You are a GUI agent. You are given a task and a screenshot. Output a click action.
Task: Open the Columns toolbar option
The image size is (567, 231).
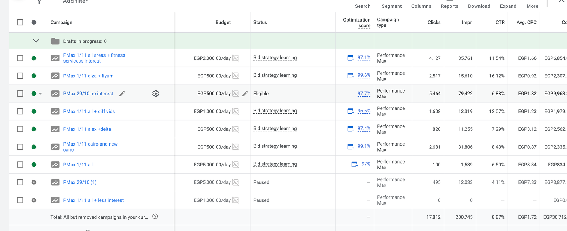(421, 6)
